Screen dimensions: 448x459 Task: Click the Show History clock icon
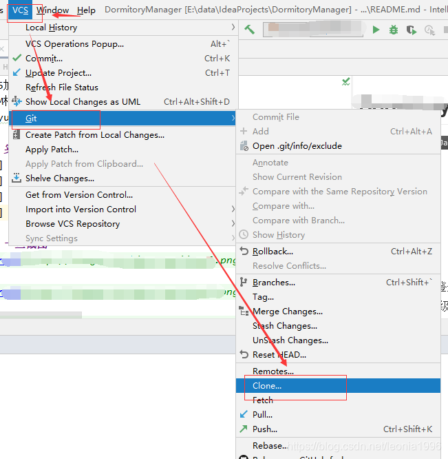point(244,234)
